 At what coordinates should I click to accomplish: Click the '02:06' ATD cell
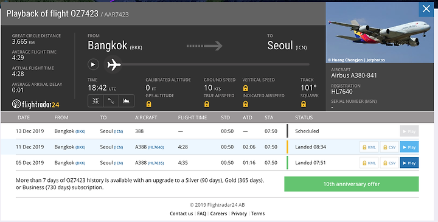[x=249, y=147]
